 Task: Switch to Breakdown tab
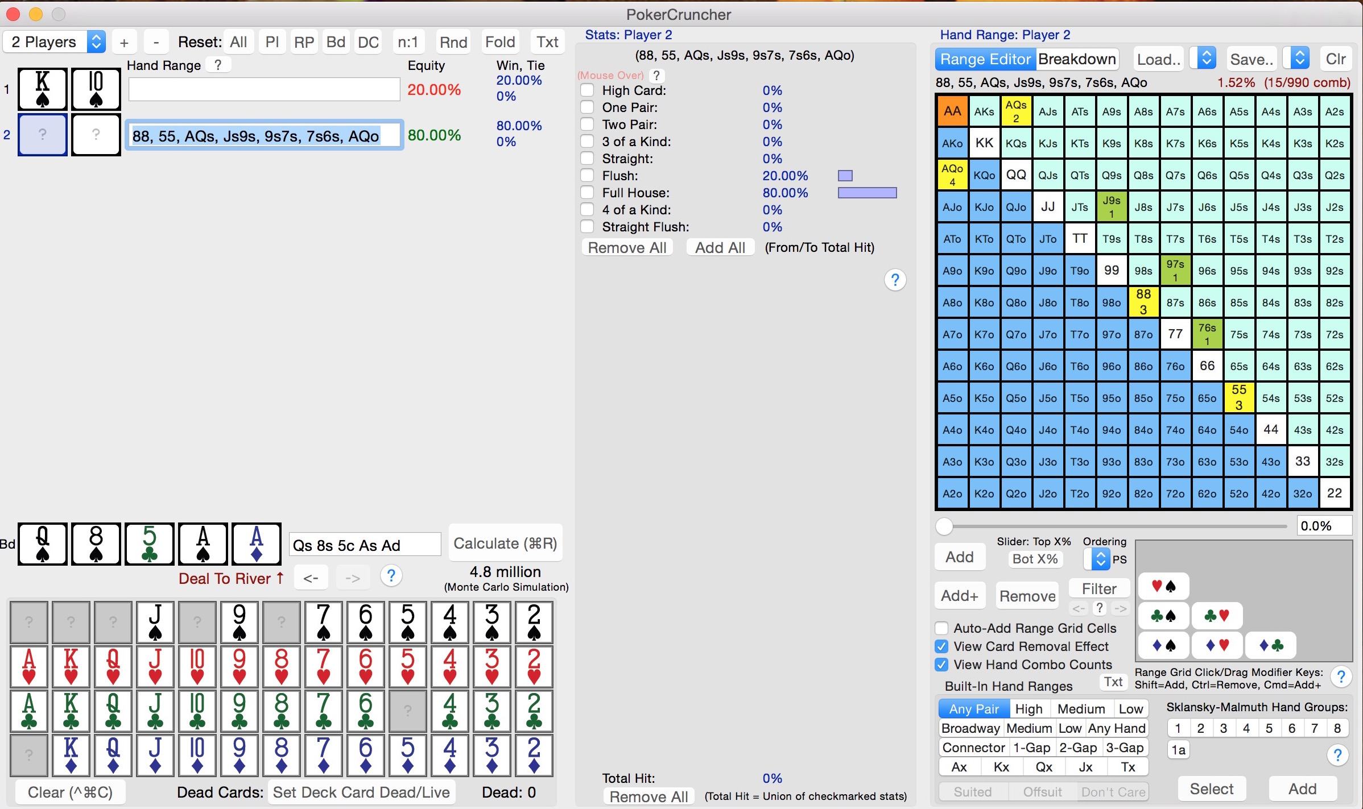tap(1077, 59)
